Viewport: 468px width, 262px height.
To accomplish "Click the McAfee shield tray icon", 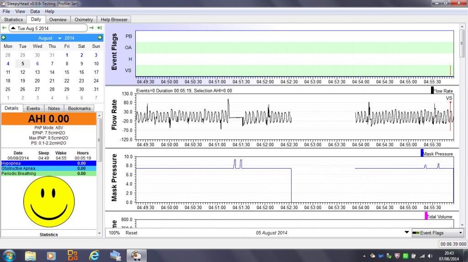I will coord(397,256).
